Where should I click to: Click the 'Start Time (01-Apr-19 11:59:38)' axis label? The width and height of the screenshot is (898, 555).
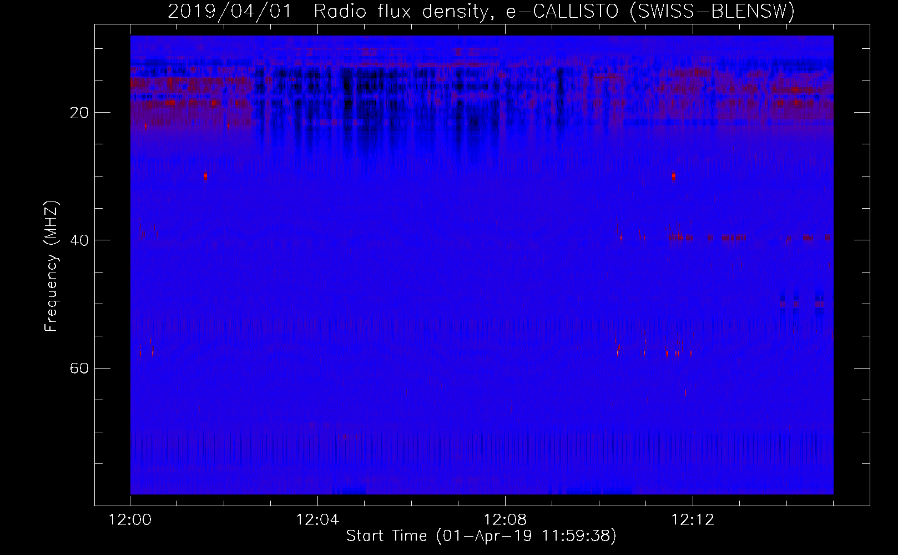click(x=481, y=536)
